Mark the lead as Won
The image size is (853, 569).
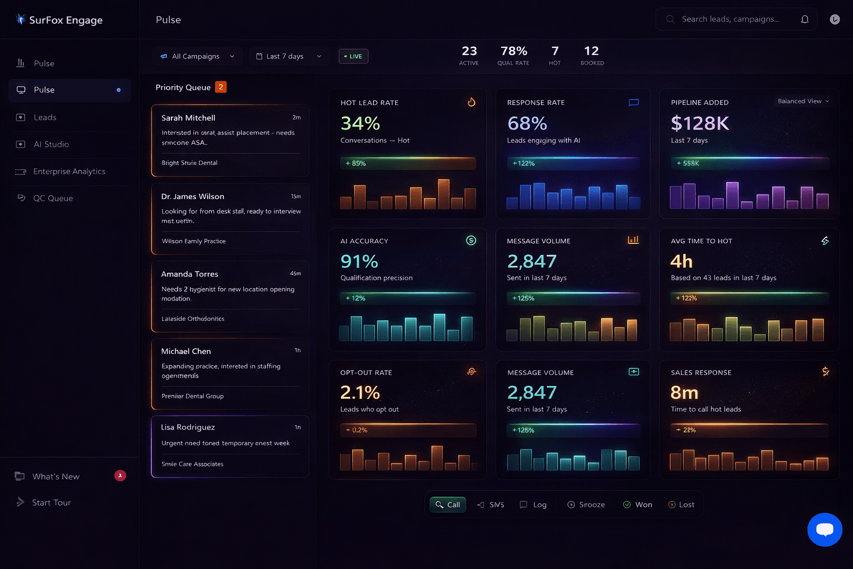click(x=638, y=505)
